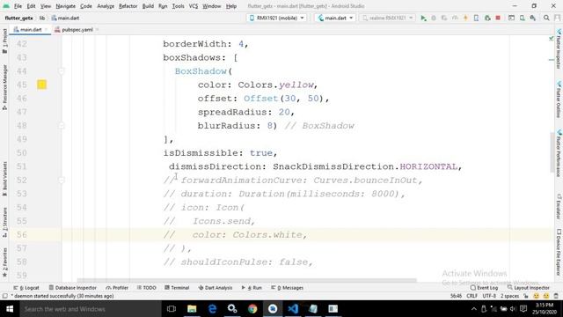
Task: Run the app with the green play icon
Action: click(423, 18)
